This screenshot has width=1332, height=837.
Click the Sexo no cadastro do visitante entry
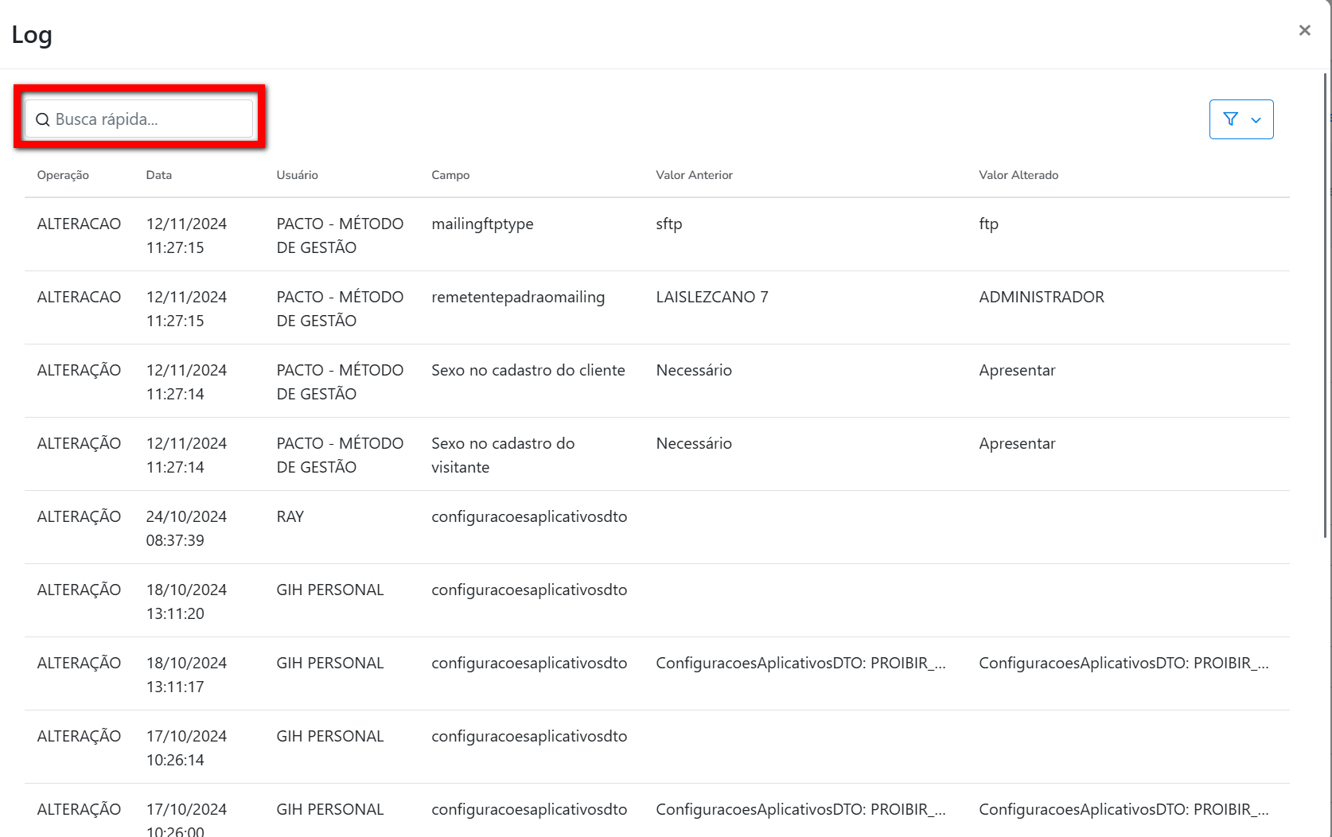[502, 455]
